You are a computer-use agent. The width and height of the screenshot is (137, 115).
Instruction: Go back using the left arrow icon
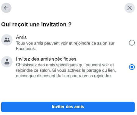pos(6,8)
